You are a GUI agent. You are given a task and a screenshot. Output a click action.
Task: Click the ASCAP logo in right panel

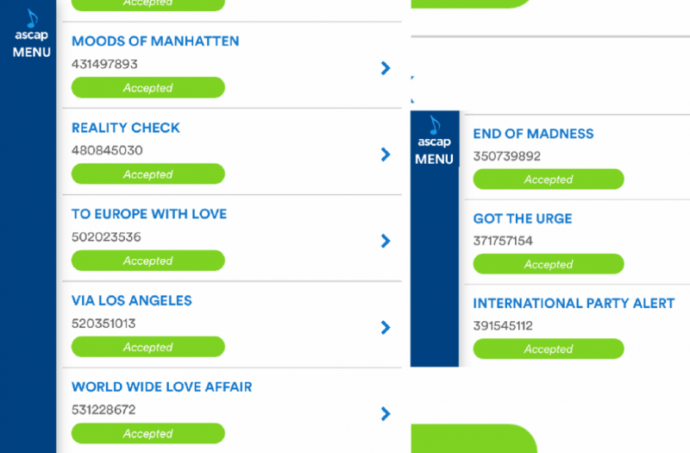[x=434, y=132]
